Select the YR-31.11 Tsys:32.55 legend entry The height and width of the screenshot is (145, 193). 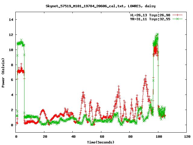150,19
